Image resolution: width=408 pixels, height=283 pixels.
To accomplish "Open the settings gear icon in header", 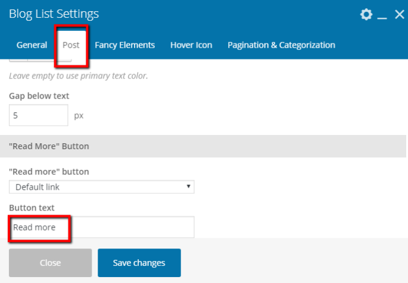I will pyautogui.click(x=366, y=14).
